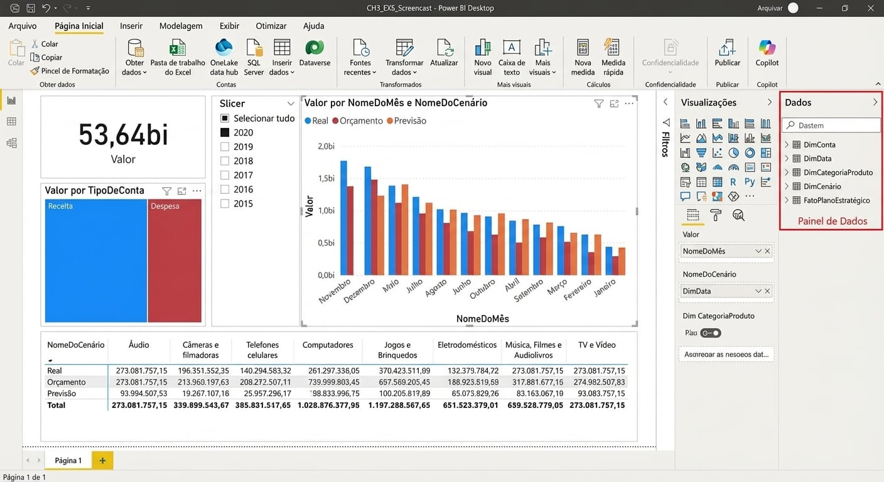884x482 pixels.
Task: Add a new page with plus button
Action: (102, 461)
